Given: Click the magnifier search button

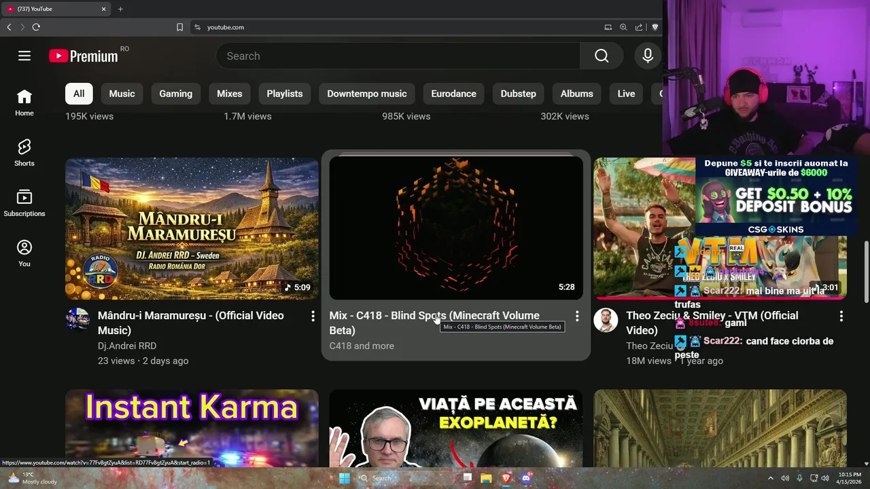Looking at the screenshot, I should (x=602, y=56).
